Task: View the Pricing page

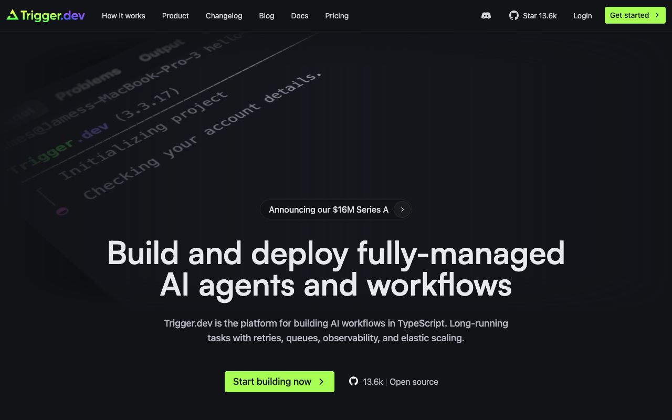Action: [x=337, y=16]
